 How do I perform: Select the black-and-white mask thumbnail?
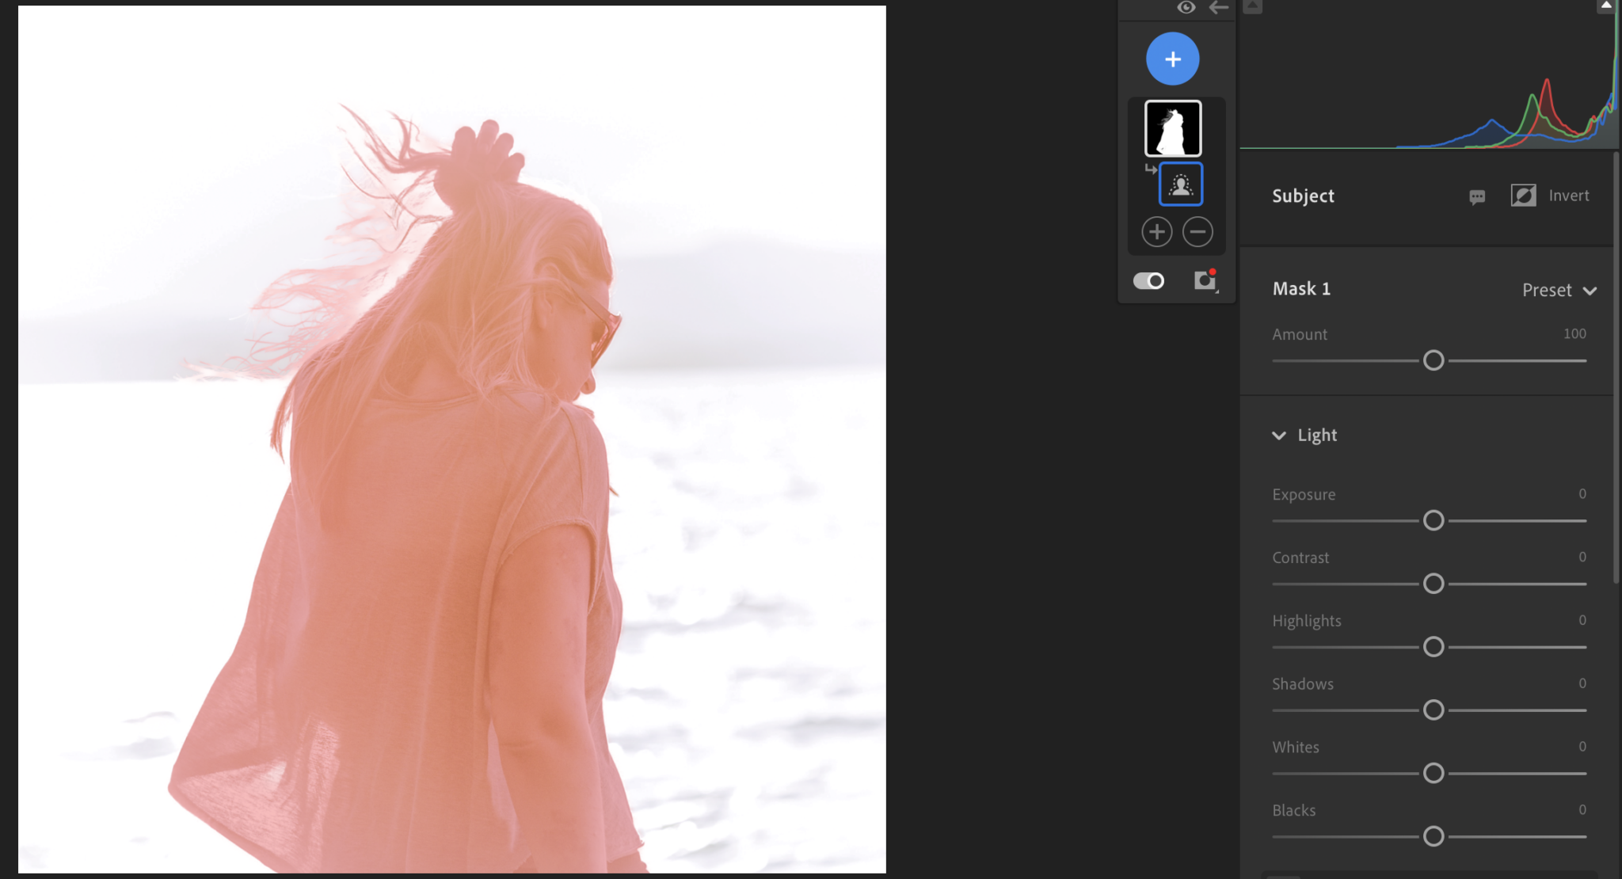pyautogui.click(x=1172, y=127)
